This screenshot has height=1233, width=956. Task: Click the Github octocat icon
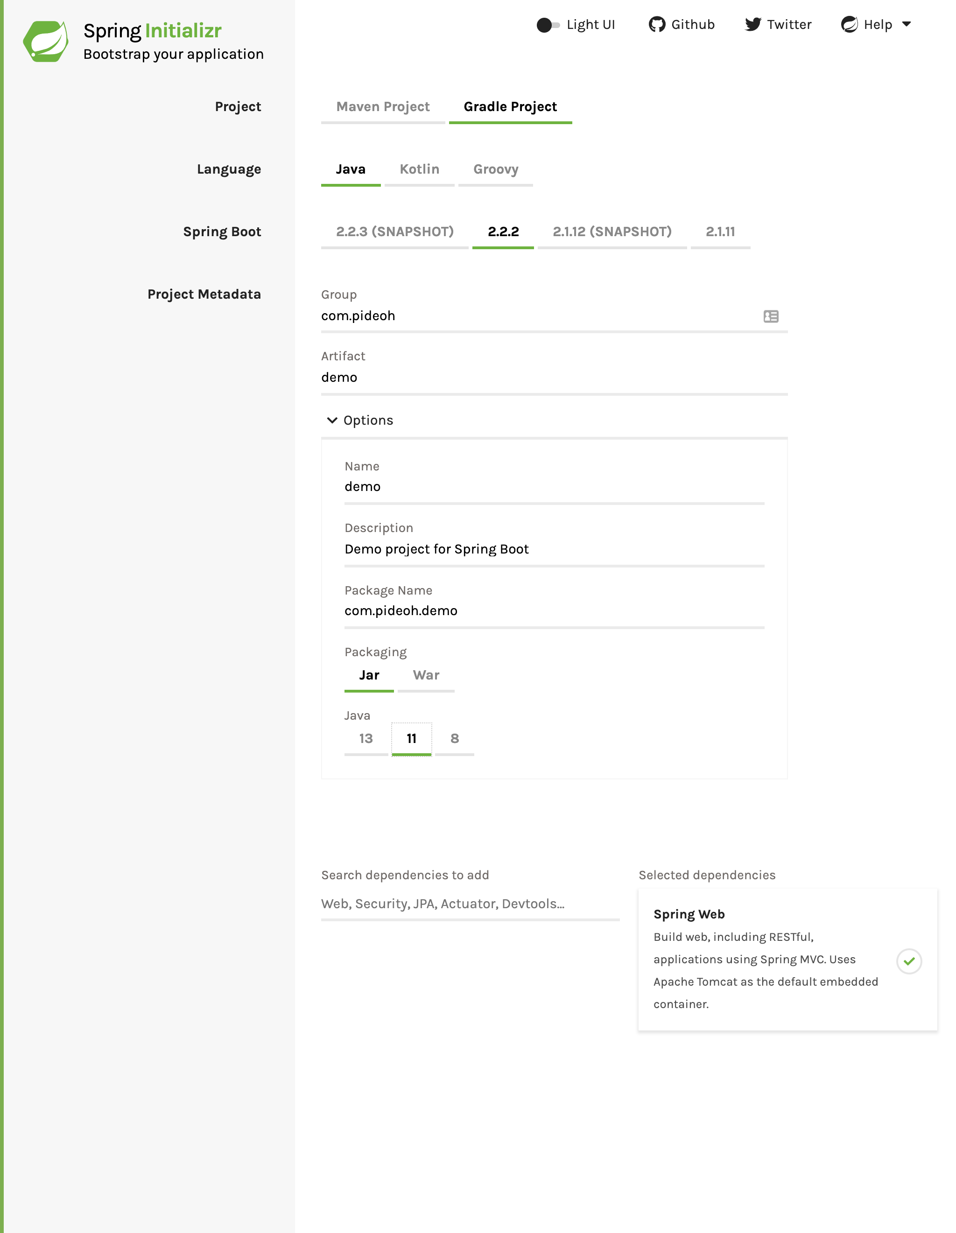tap(657, 24)
